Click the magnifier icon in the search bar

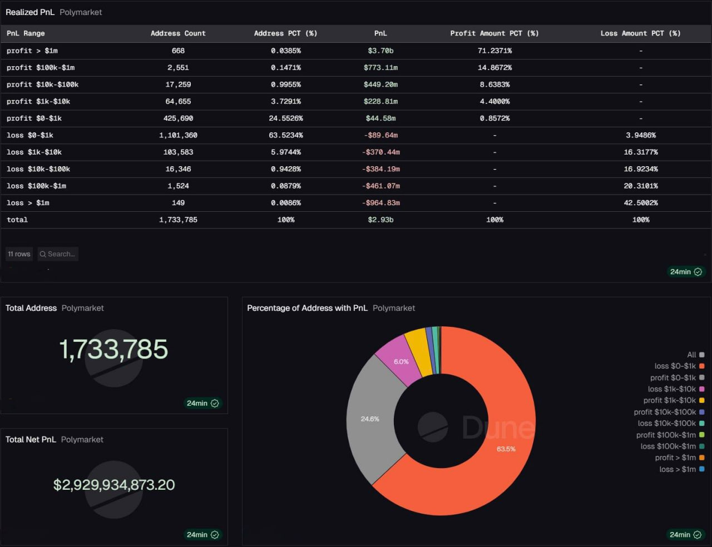coord(43,254)
